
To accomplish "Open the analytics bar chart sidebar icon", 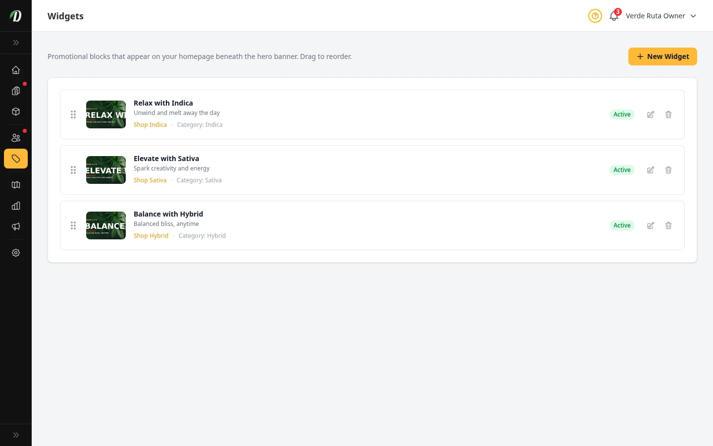I will point(16,206).
